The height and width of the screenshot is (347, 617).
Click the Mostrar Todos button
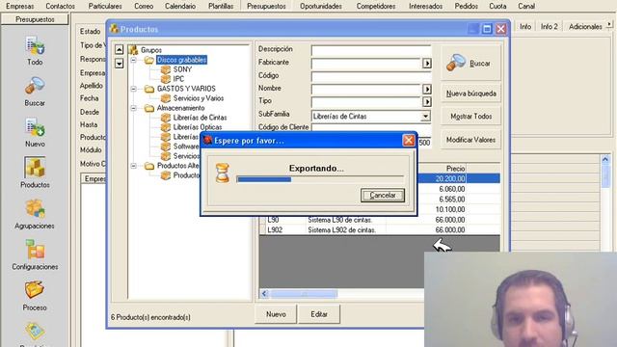pyautogui.click(x=470, y=117)
